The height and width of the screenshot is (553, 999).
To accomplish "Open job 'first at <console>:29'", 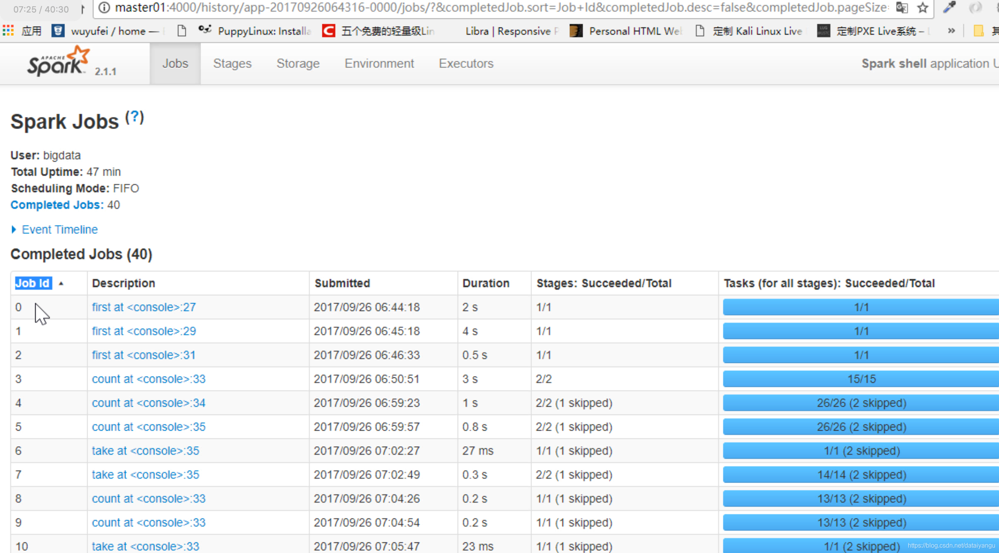I will coord(144,331).
